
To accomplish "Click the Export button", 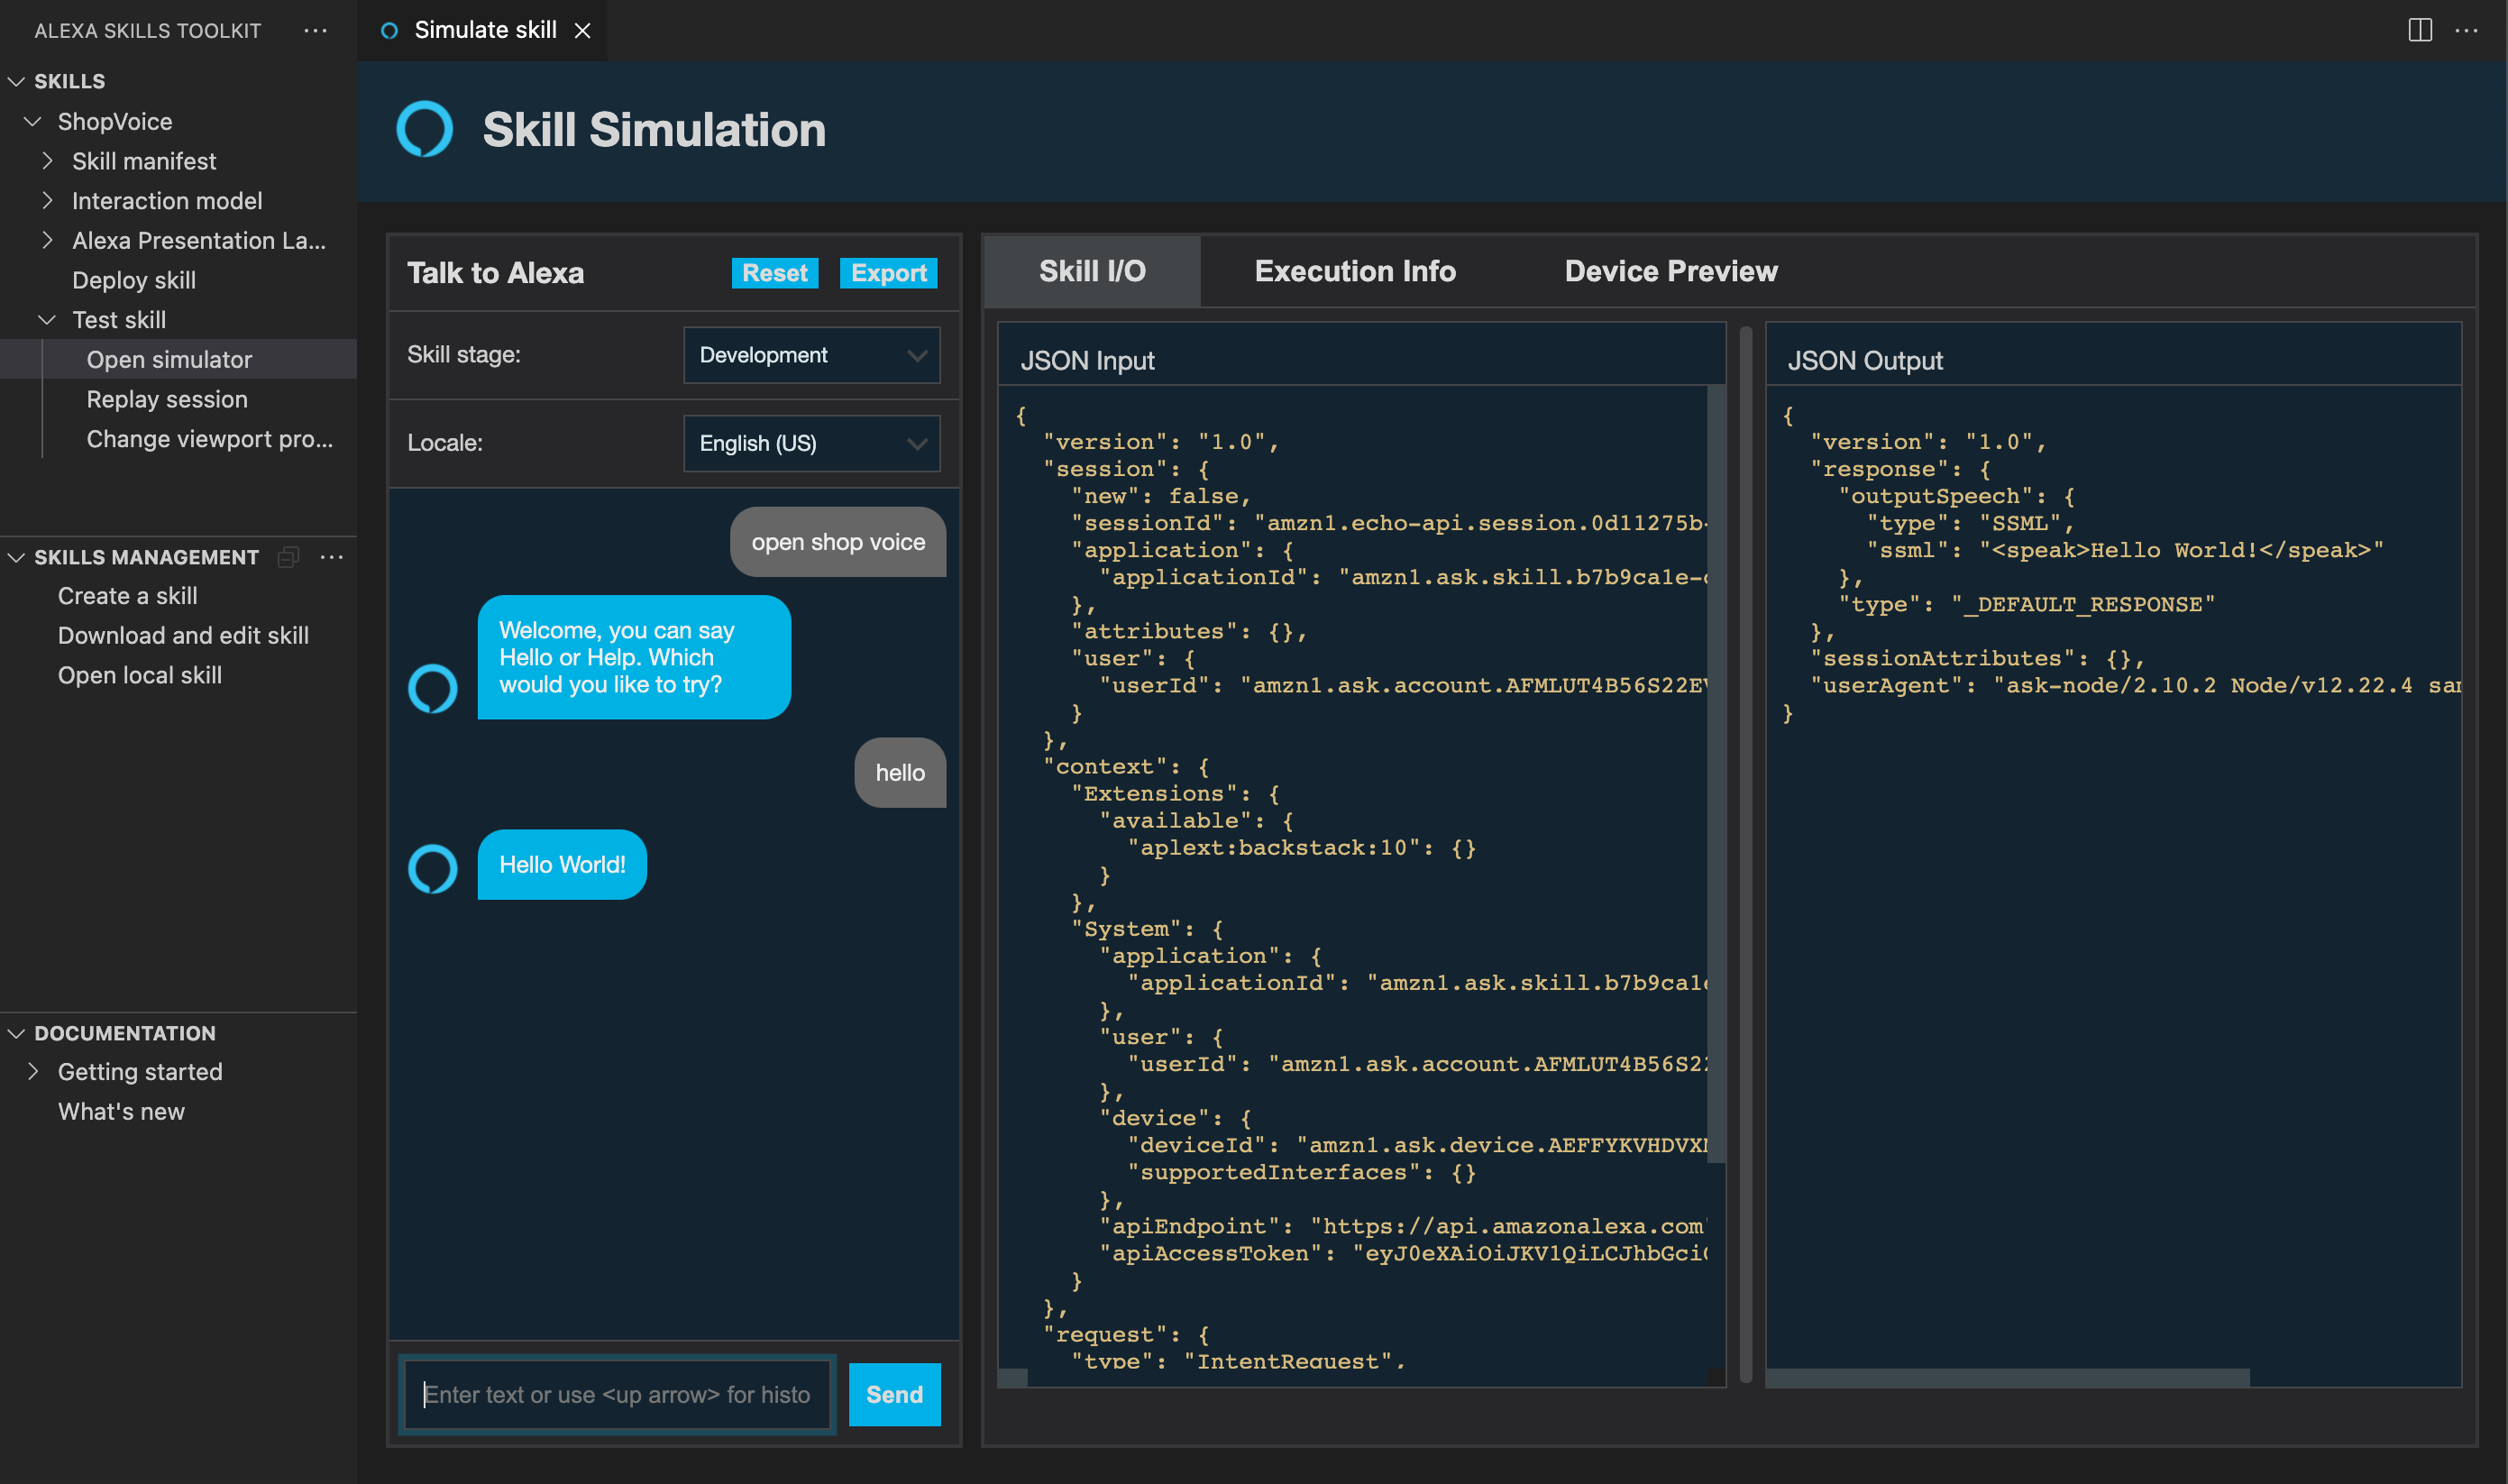I will (889, 273).
